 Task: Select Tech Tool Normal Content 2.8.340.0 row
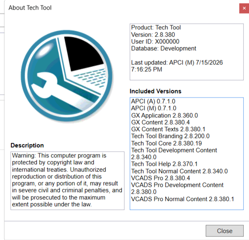[x=179, y=171]
